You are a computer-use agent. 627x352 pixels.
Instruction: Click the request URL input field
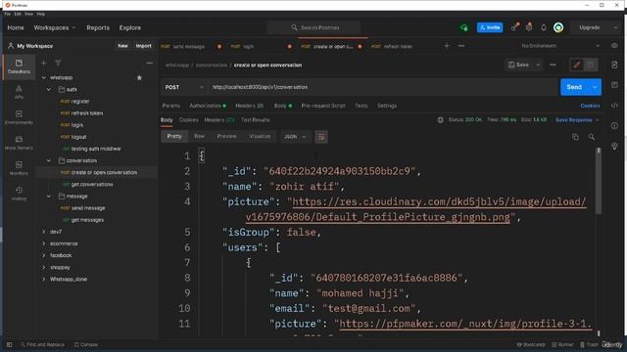point(383,87)
